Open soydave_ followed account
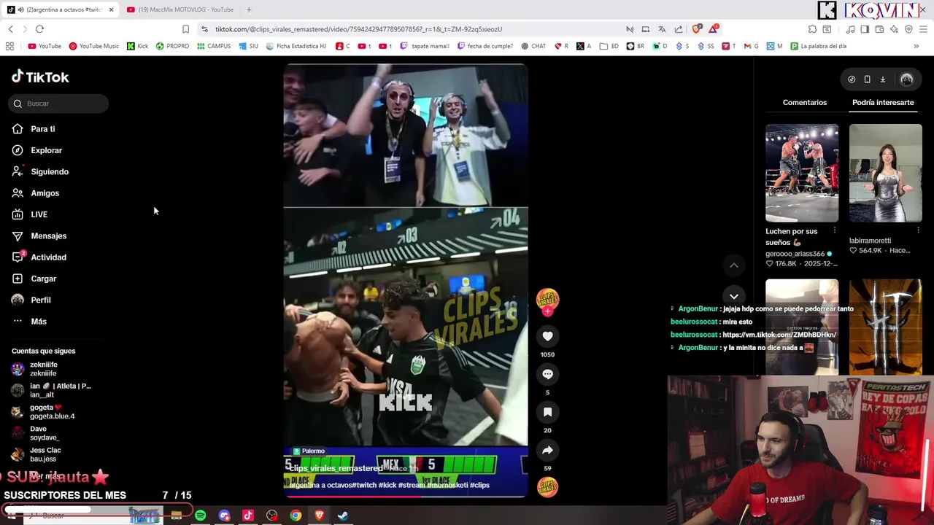Screen dimensions: 934x525 35,433
